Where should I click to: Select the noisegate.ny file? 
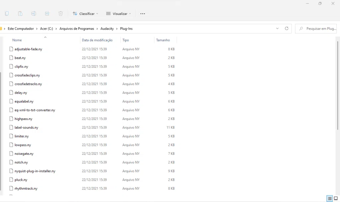24,154
